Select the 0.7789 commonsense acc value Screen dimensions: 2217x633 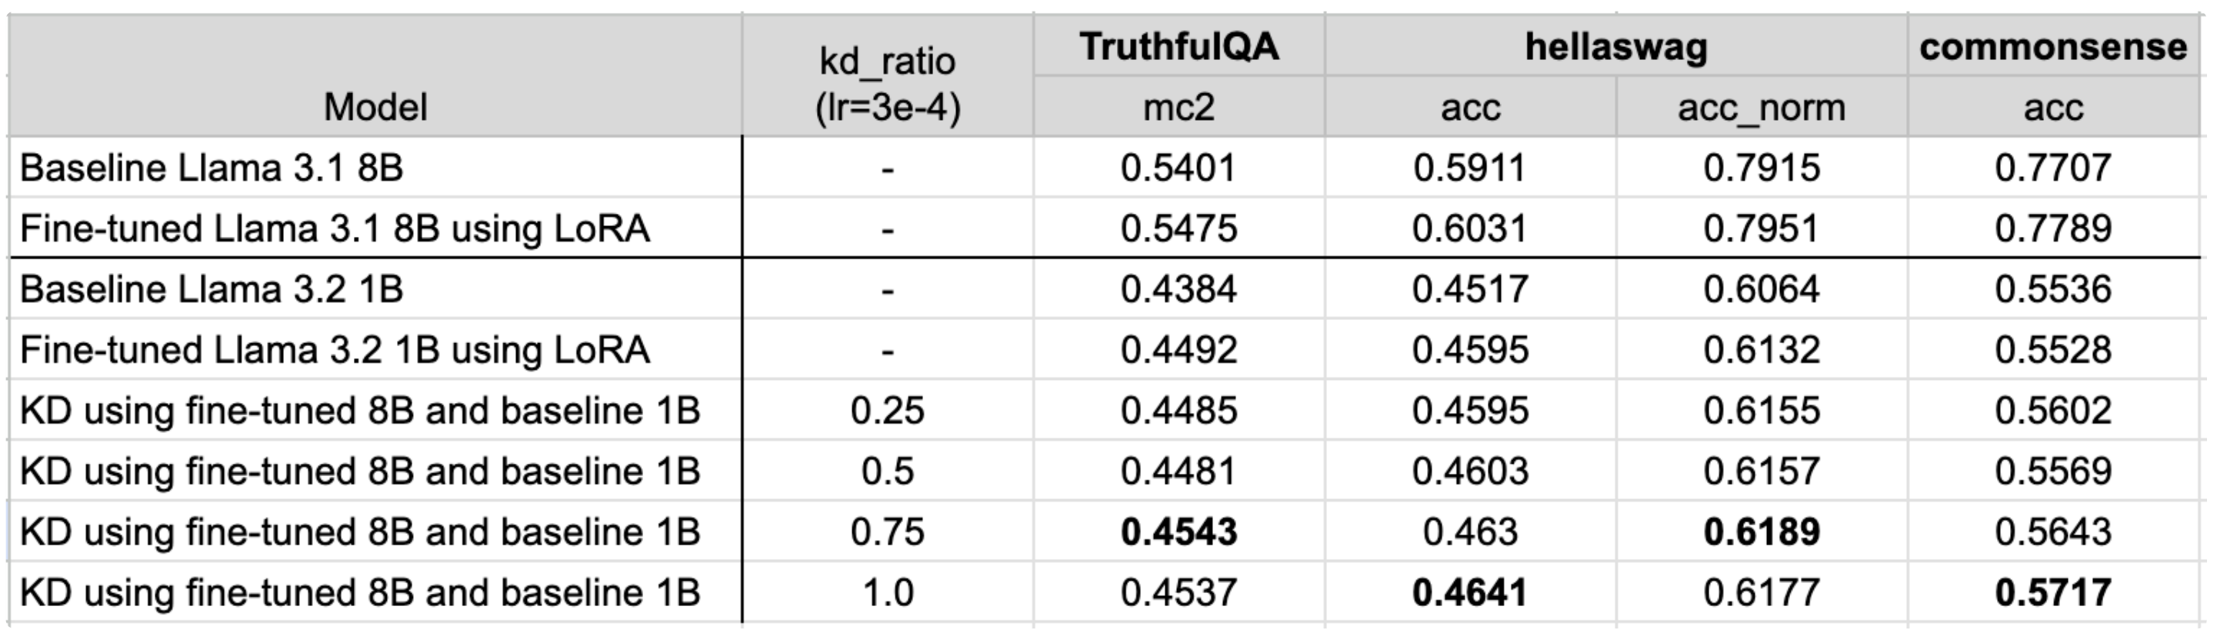2052,228
